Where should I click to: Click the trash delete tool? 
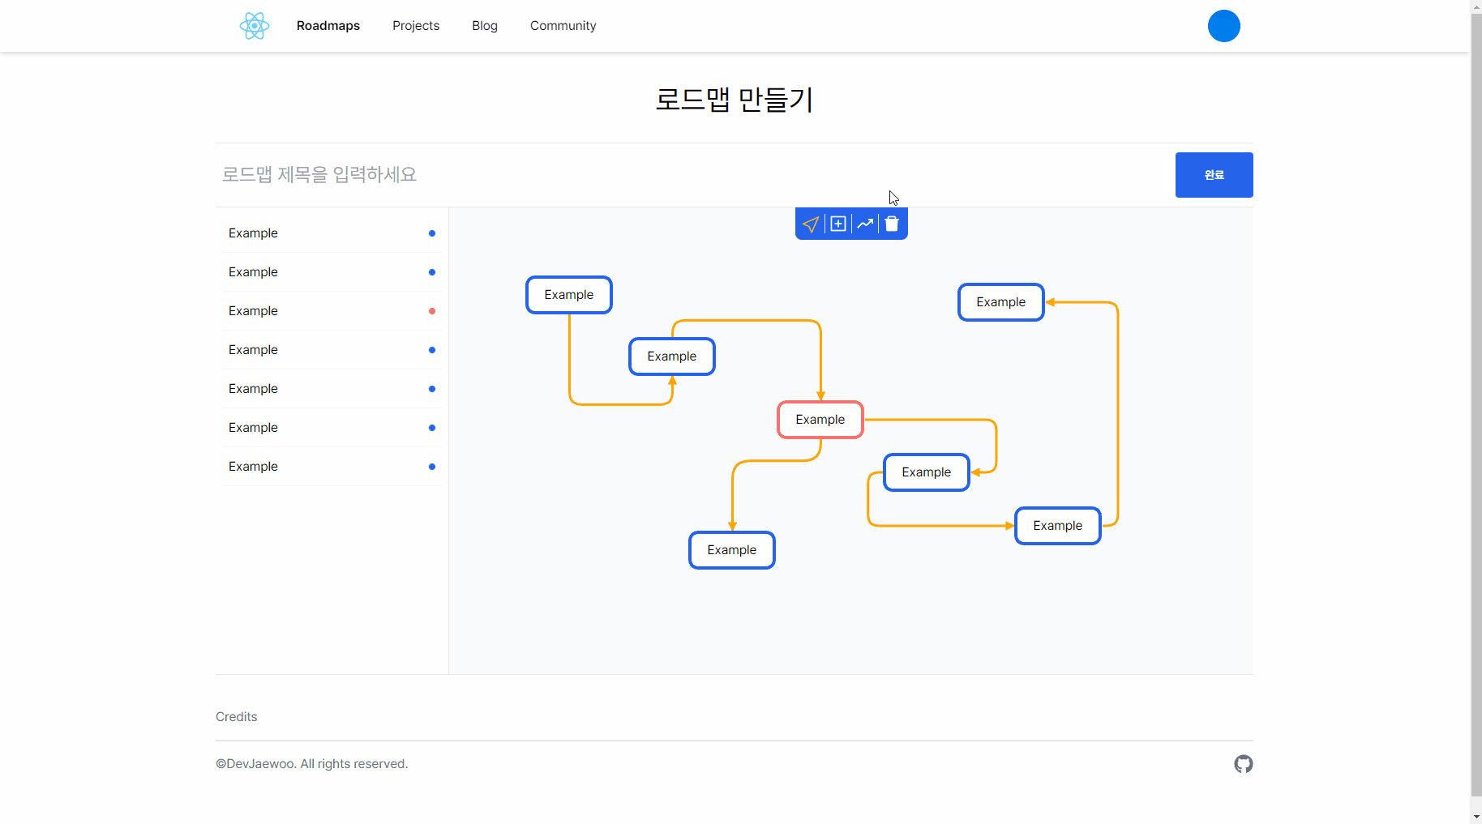(891, 224)
